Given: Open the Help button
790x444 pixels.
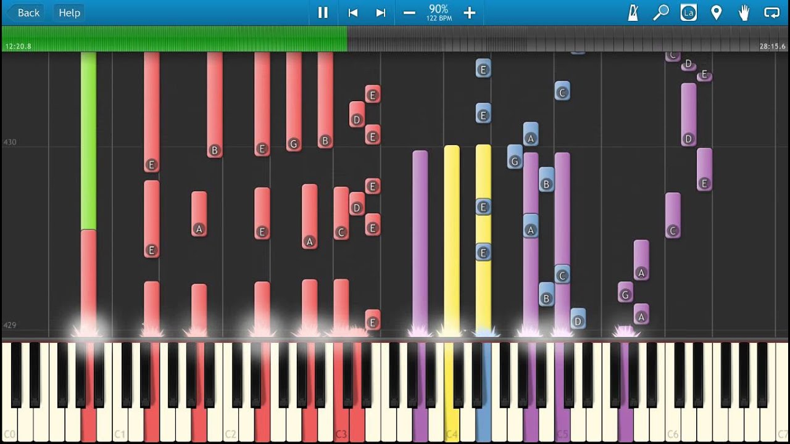Looking at the screenshot, I should [69, 12].
